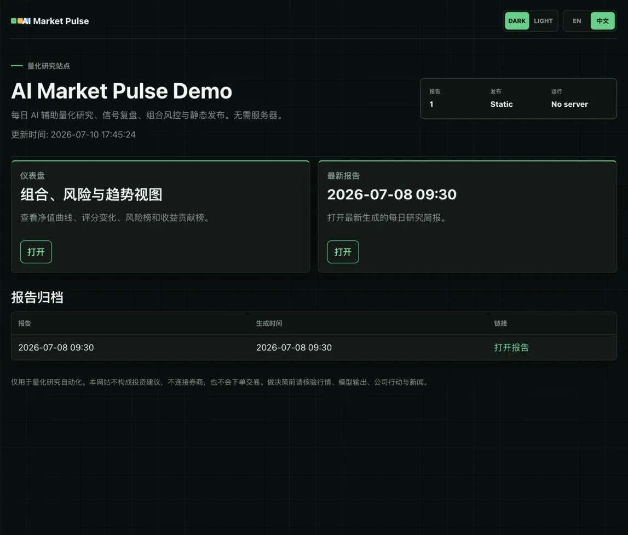Click the 报告归档 section heading
Screen dimensions: 628x535
[x=37, y=297]
